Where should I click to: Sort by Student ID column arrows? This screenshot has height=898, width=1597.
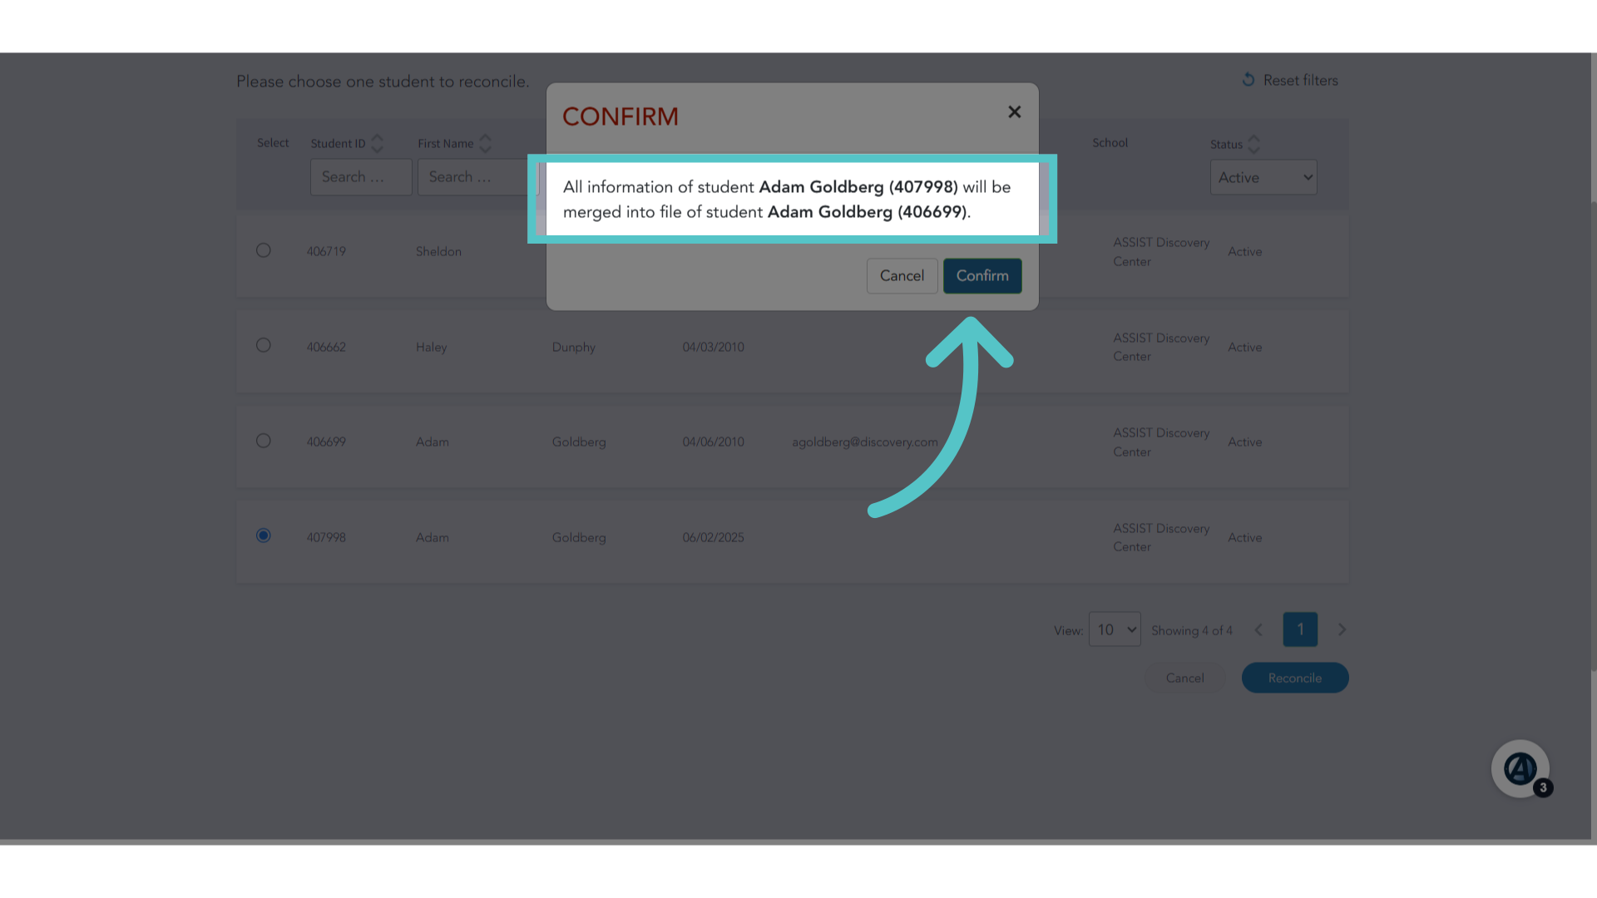(377, 144)
